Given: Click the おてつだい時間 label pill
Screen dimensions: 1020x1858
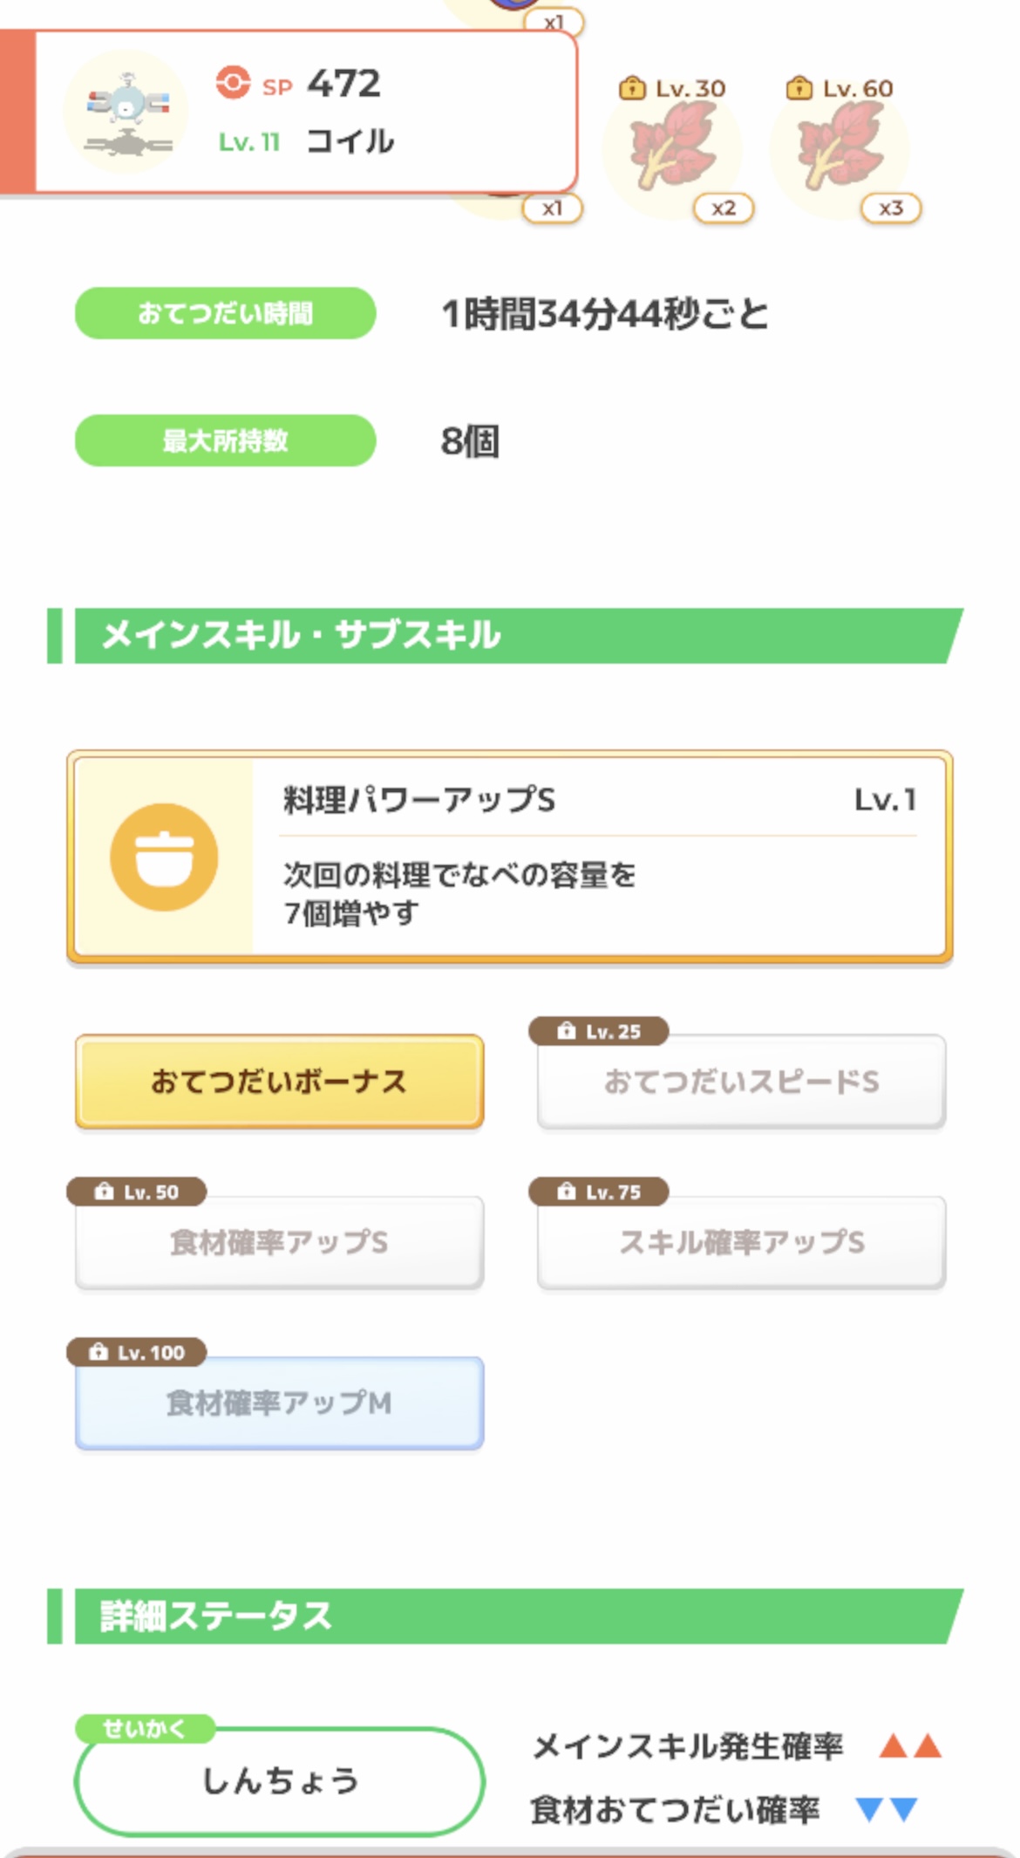Looking at the screenshot, I should click(x=225, y=313).
